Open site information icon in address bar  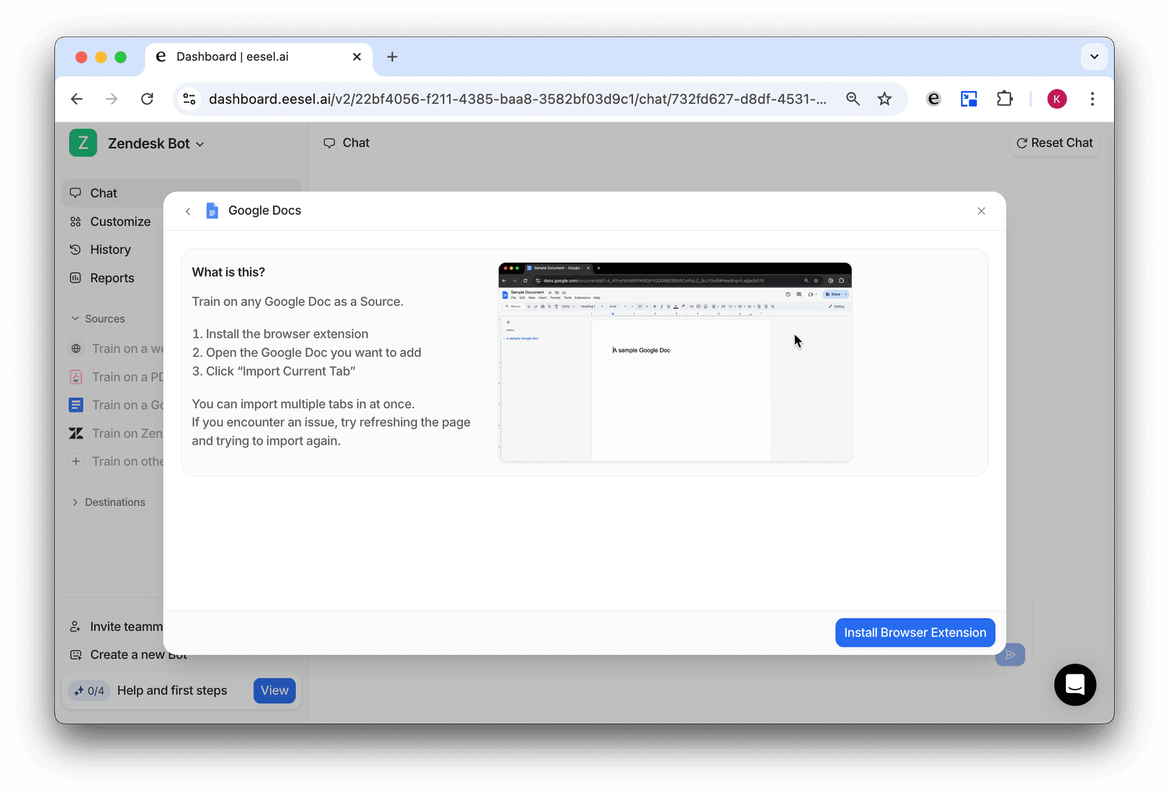[x=189, y=99]
